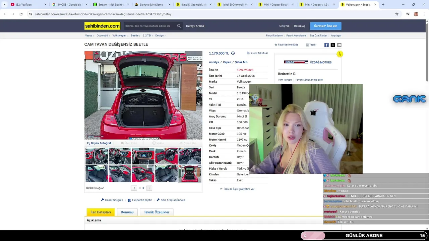Click Hesap Aç link
This screenshot has height=241, width=429.
(x=300, y=26)
